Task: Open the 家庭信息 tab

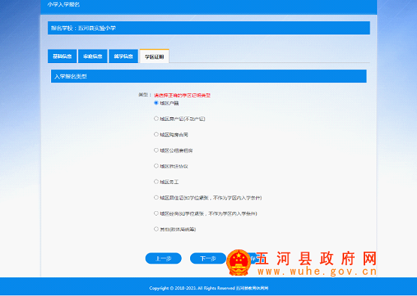Action: 92,56
